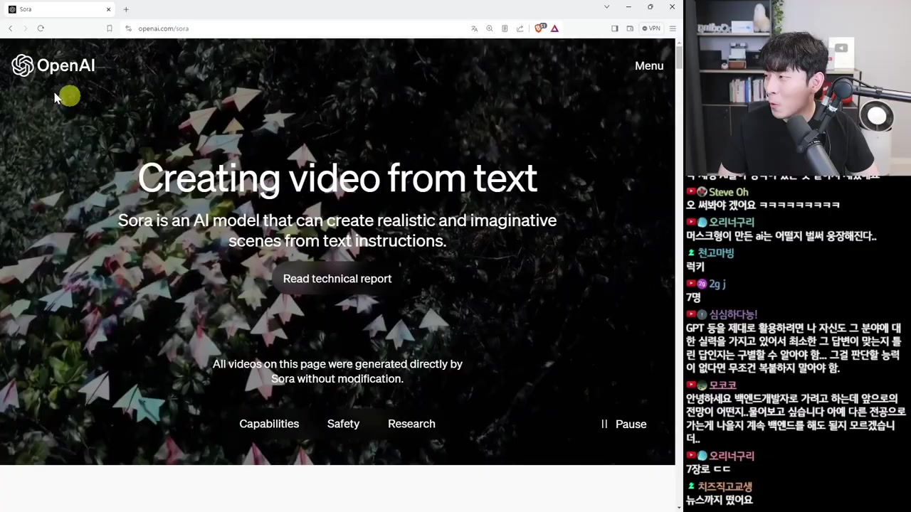911x512 pixels.
Task: Click the Creating video from text heading
Action: click(x=337, y=178)
